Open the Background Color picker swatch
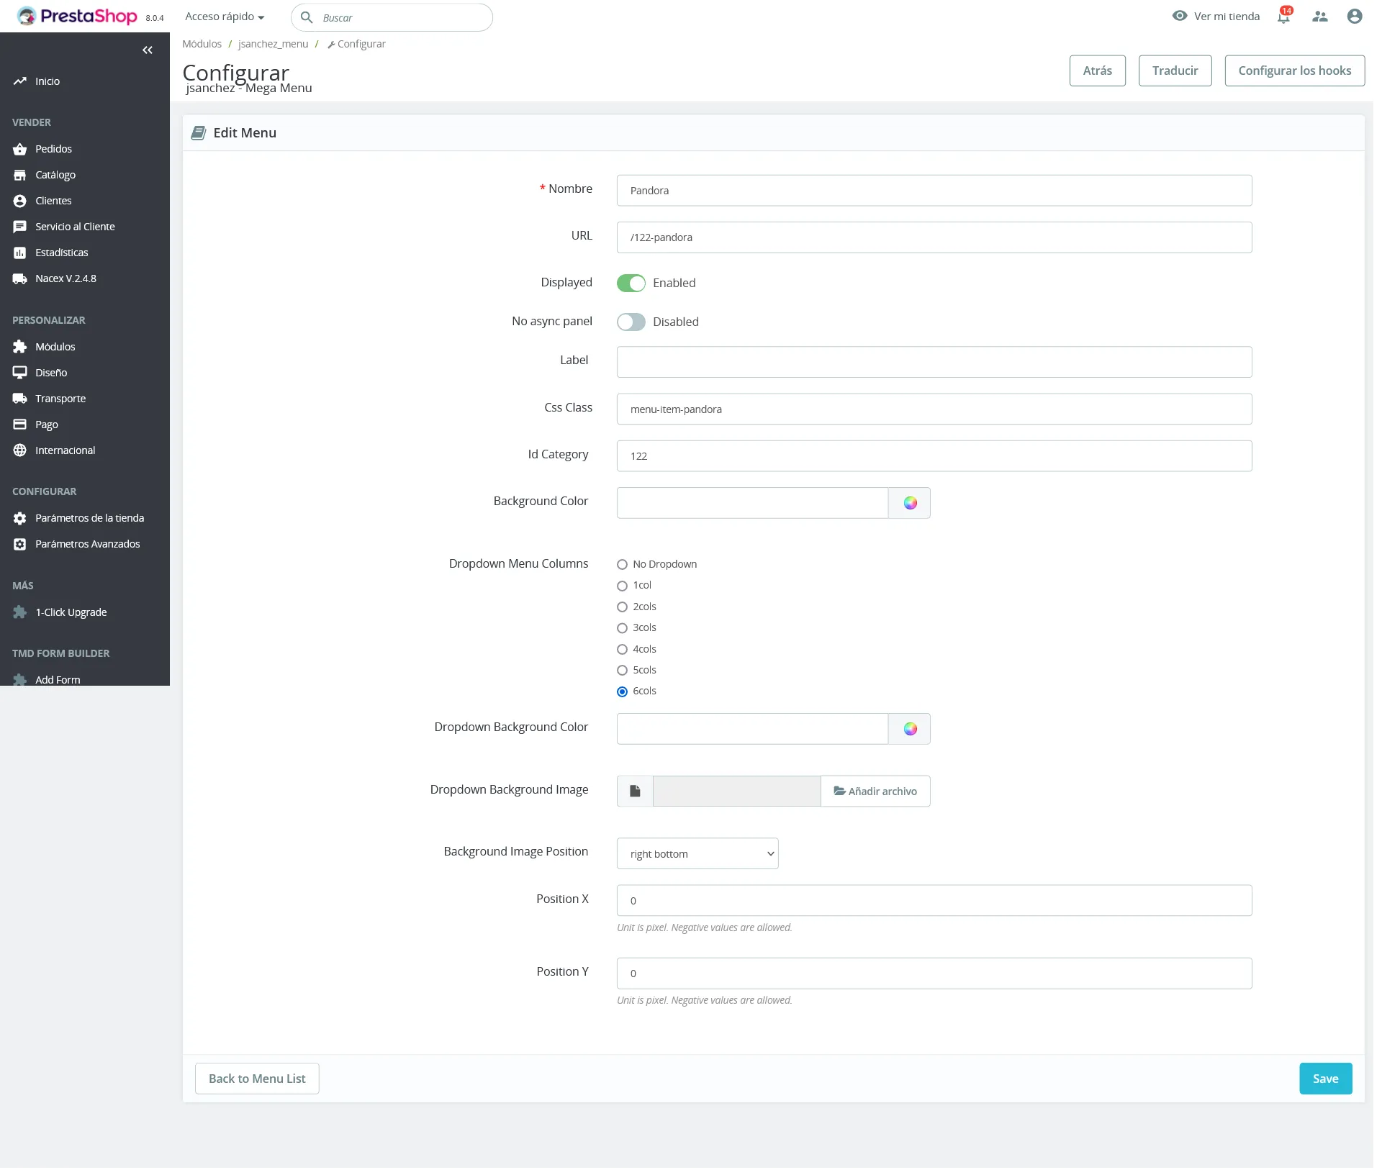1382x1175 pixels. pos(910,503)
